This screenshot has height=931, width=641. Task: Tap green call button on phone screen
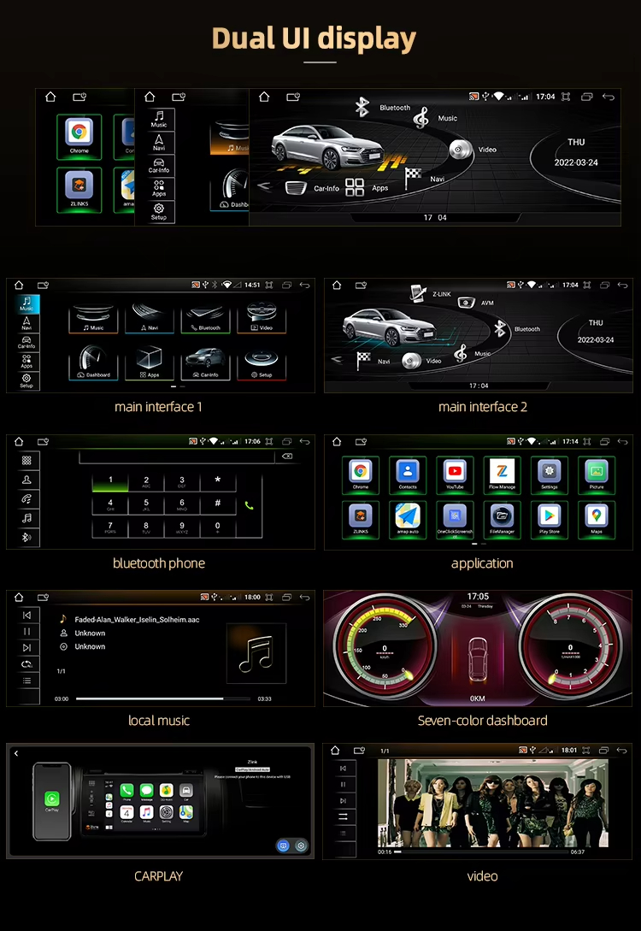(250, 506)
